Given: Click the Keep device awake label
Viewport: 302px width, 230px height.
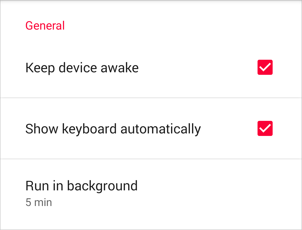Looking at the screenshot, I should click(x=82, y=68).
